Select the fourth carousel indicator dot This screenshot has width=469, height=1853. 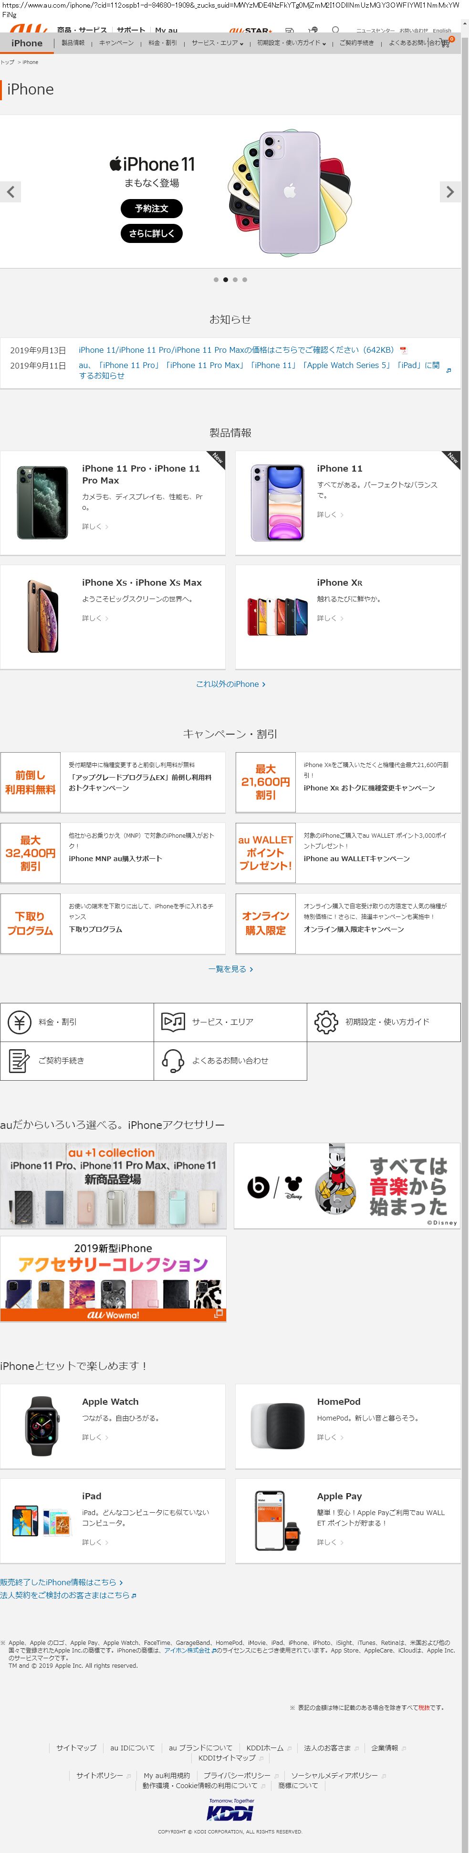coord(245,280)
